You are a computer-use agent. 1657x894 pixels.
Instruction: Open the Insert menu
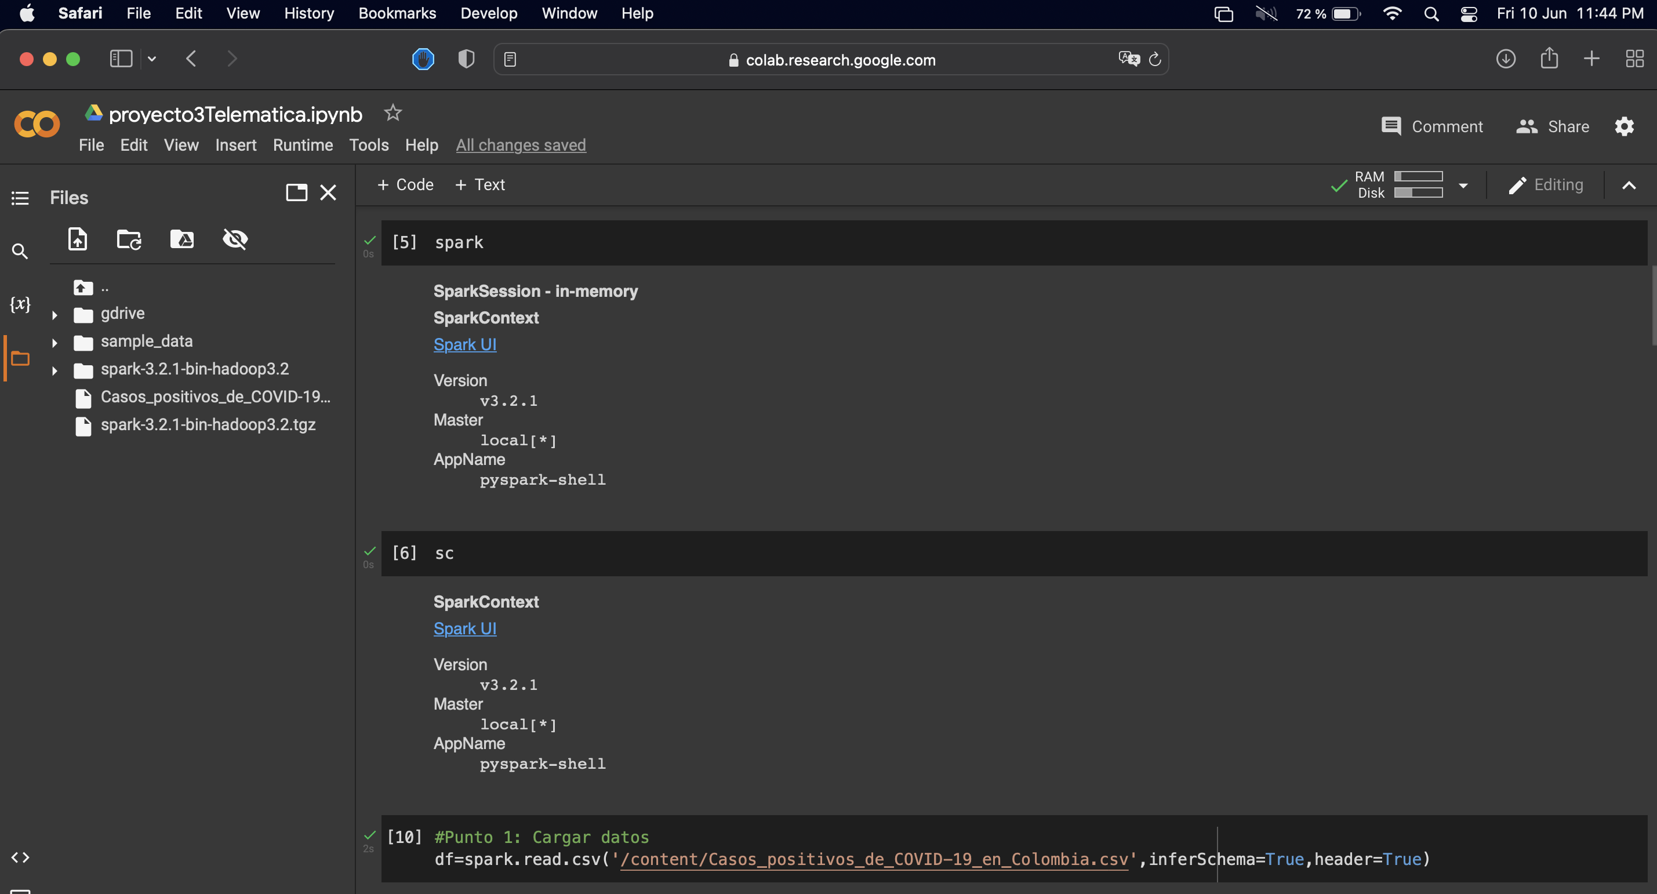point(235,145)
